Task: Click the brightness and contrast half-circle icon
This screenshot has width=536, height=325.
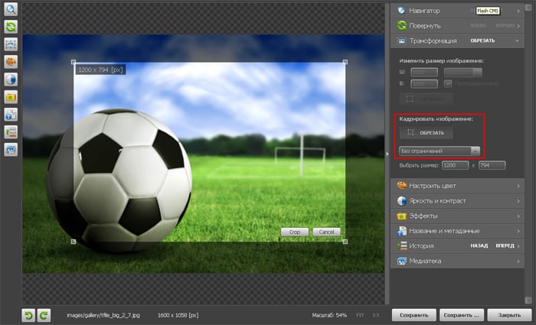Action: click(x=11, y=79)
